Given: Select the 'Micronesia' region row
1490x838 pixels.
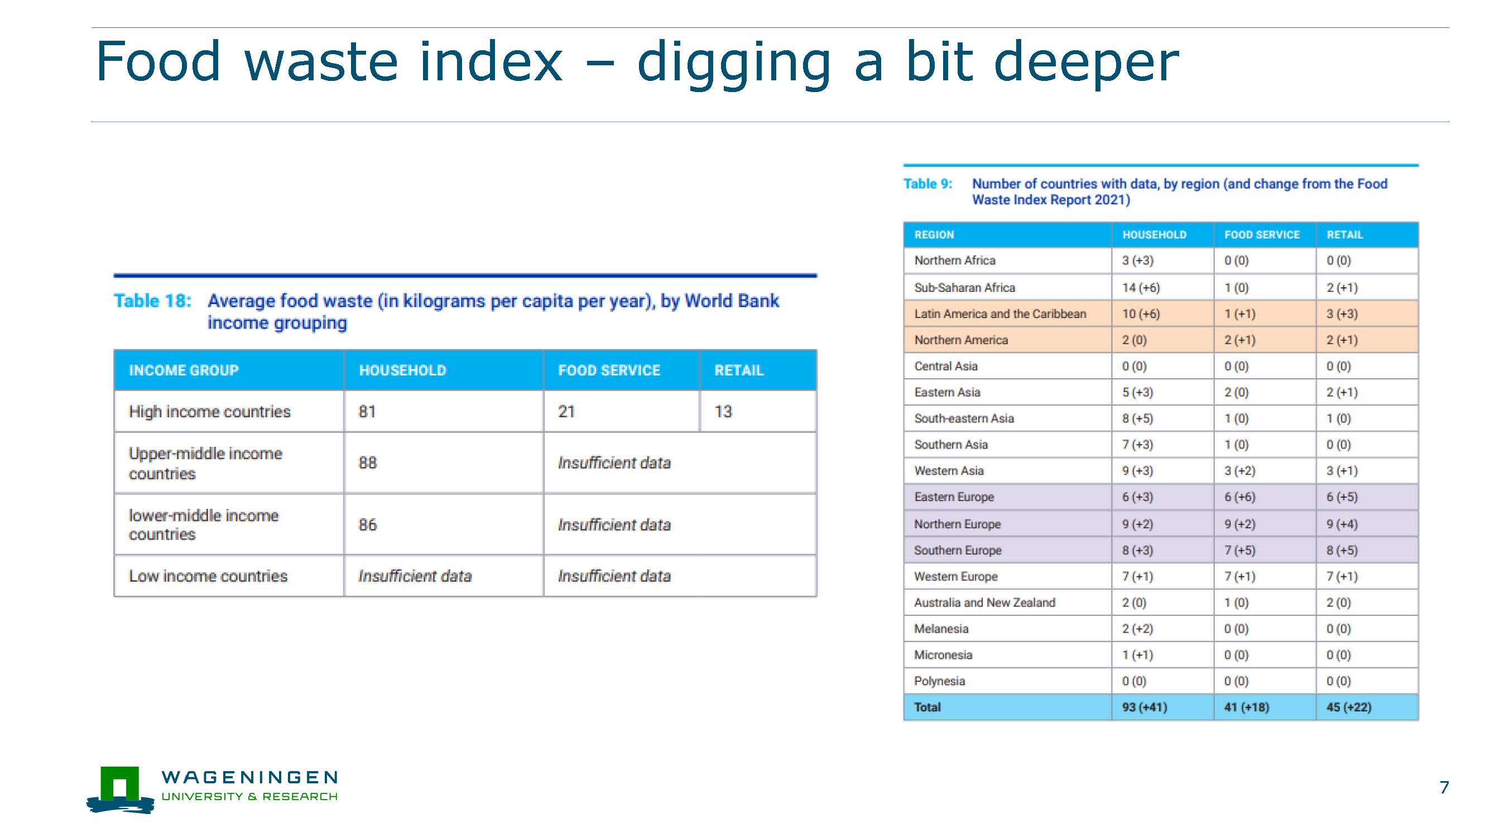Looking at the screenshot, I should (1160, 654).
